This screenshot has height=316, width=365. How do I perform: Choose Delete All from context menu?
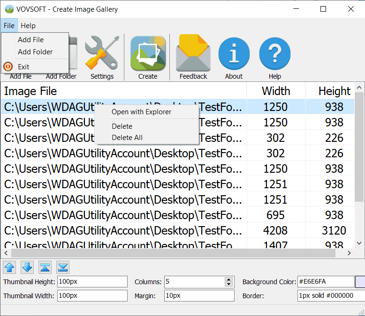127,138
